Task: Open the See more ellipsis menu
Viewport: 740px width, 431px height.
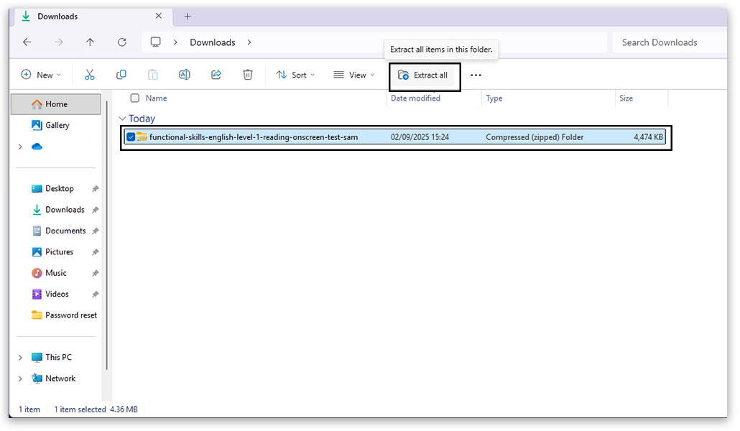Action: coord(476,75)
